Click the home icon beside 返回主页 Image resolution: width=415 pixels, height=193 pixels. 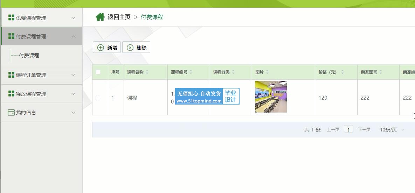[100, 17]
